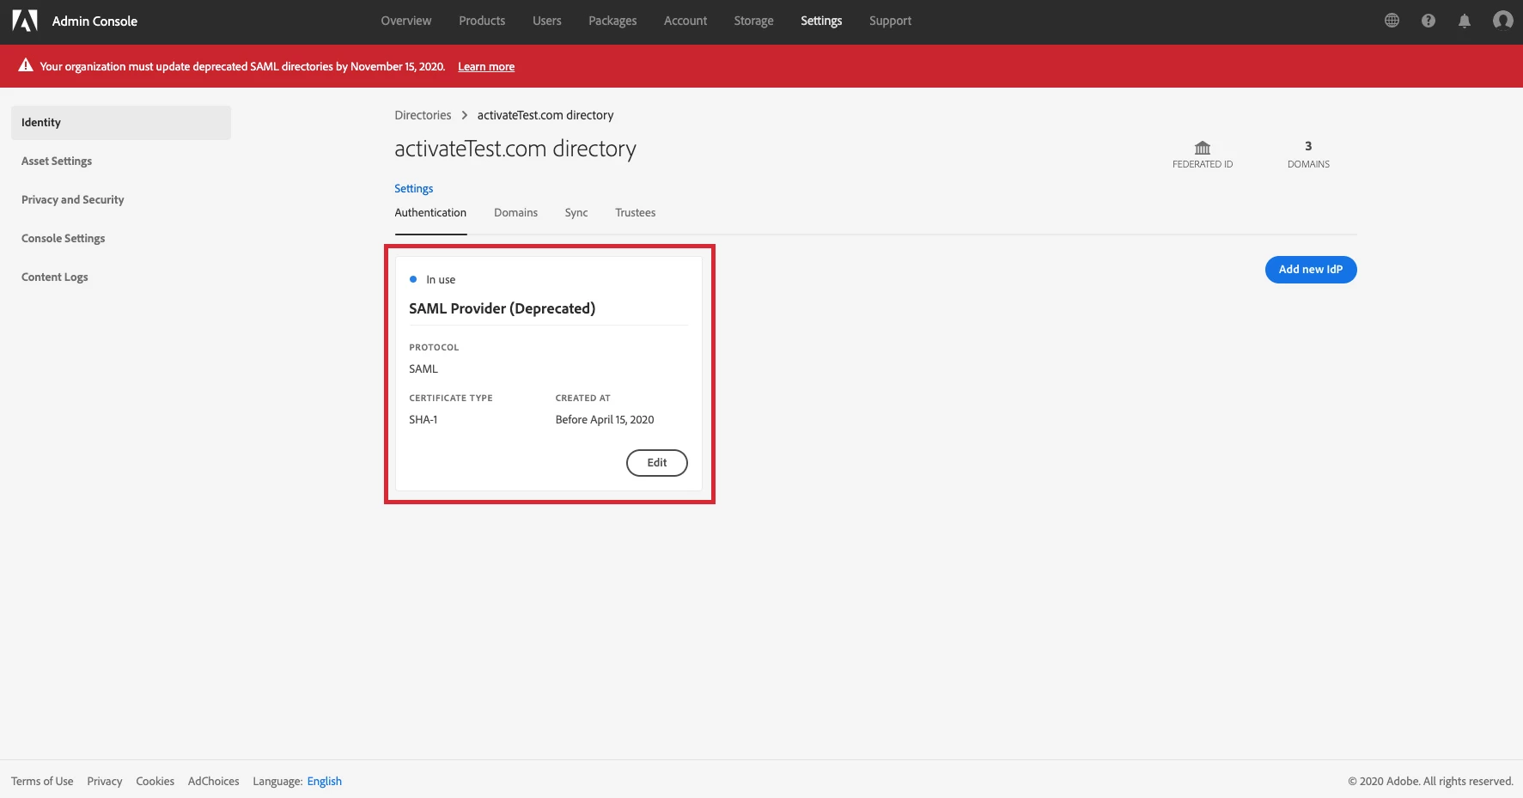Open the Overview menu
1523x798 pixels.
pyautogui.click(x=406, y=21)
